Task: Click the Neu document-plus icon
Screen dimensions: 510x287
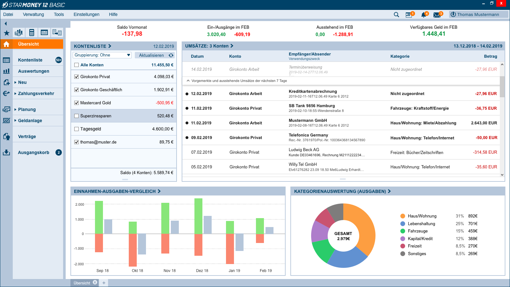Action: 6,82
